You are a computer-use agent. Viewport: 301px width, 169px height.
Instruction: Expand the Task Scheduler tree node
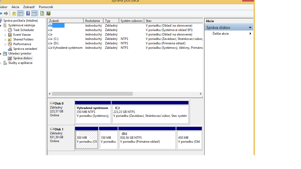5,30
